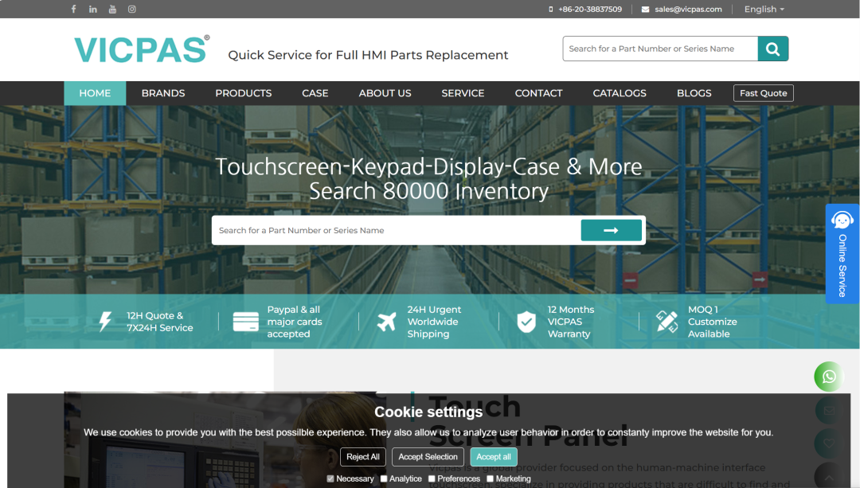Click the email envelope icon in top bar
The height and width of the screenshot is (488, 860).
click(x=645, y=10)
